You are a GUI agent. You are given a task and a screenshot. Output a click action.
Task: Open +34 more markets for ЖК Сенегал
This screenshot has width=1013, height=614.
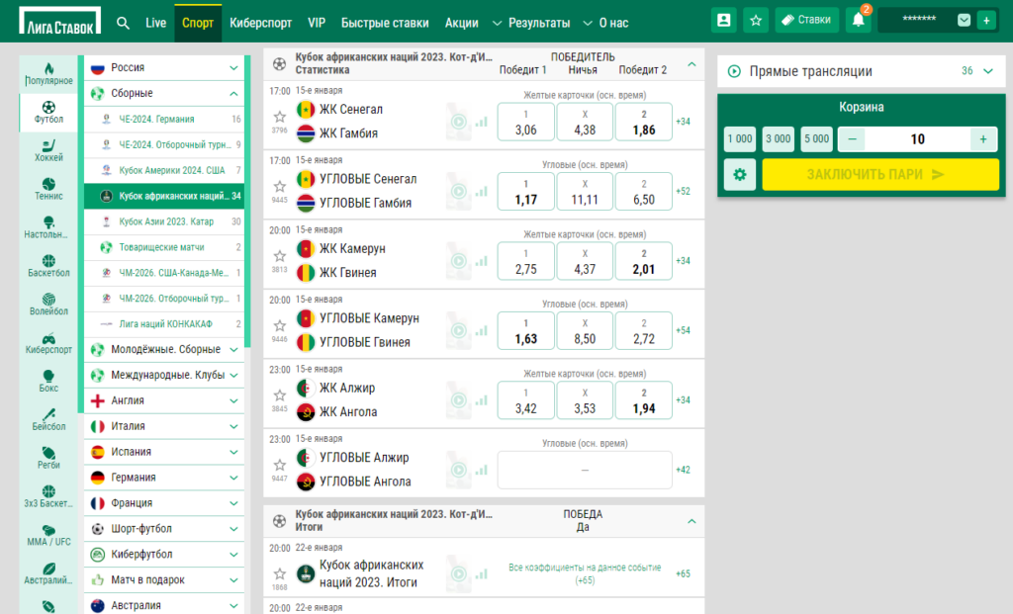(x=683, y=122)
